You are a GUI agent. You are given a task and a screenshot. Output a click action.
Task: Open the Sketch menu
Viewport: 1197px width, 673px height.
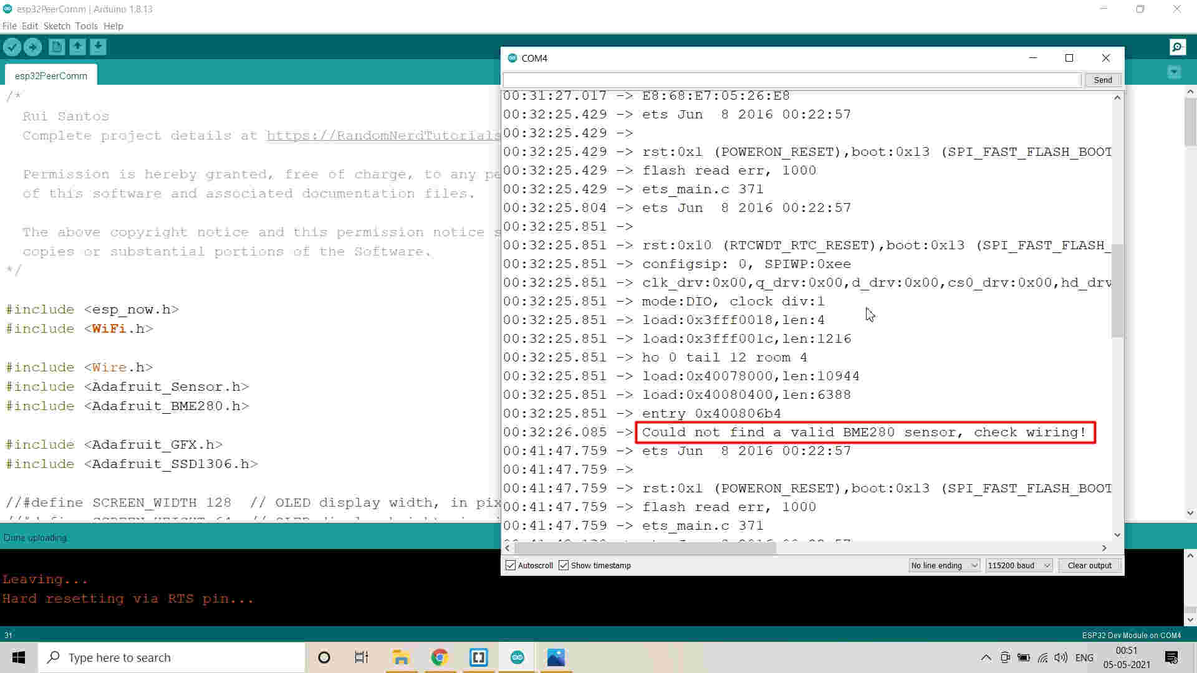(57, 26)
